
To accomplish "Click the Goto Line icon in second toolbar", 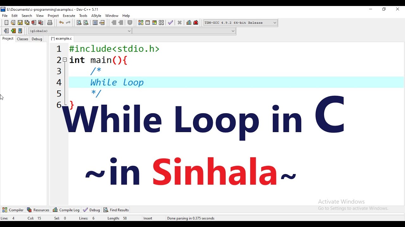I will pos(6,31).
